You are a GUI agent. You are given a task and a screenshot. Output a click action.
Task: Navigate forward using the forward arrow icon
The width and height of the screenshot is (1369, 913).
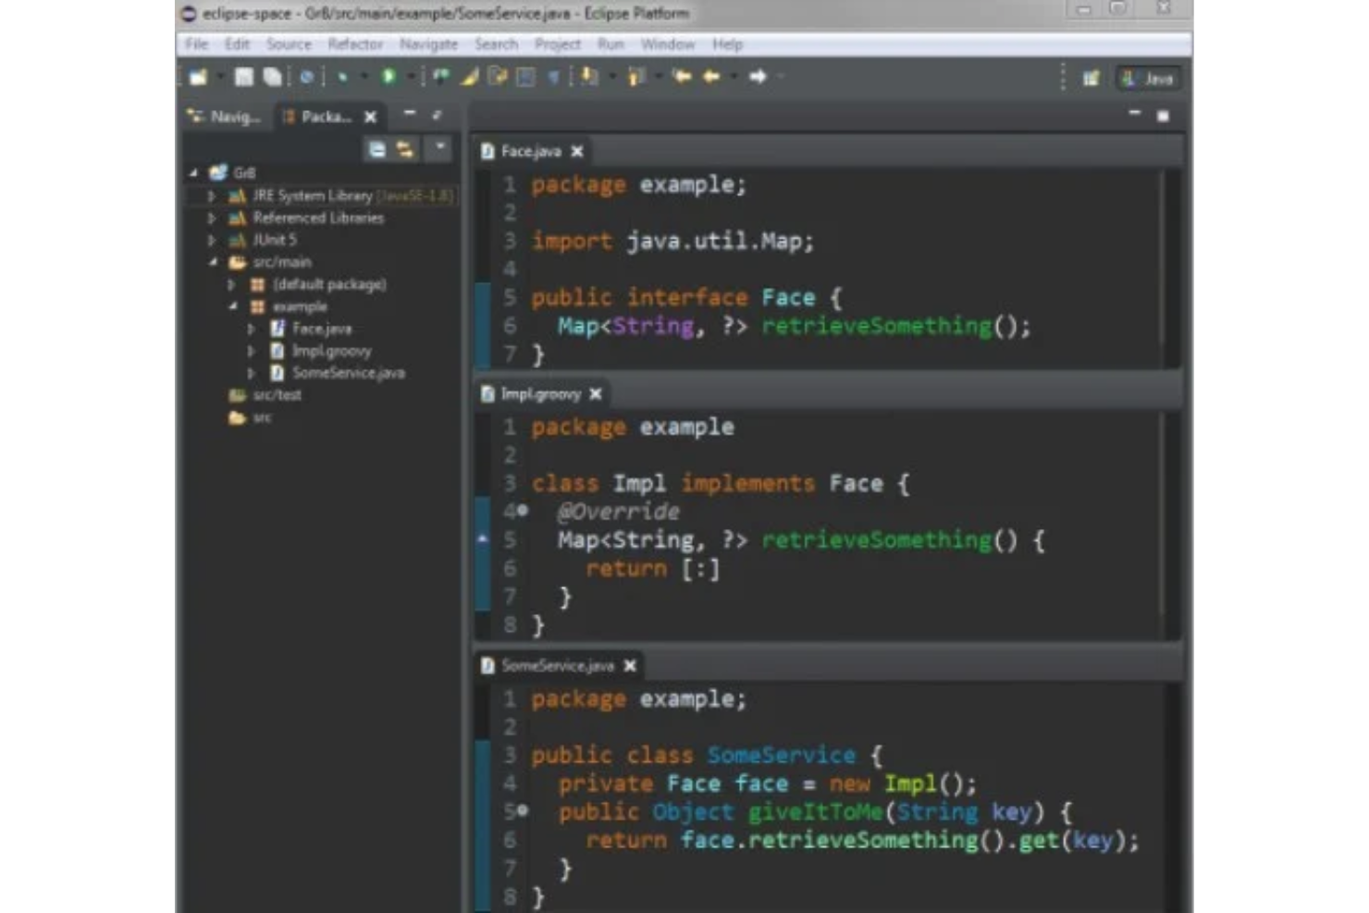tap(758, 77)
